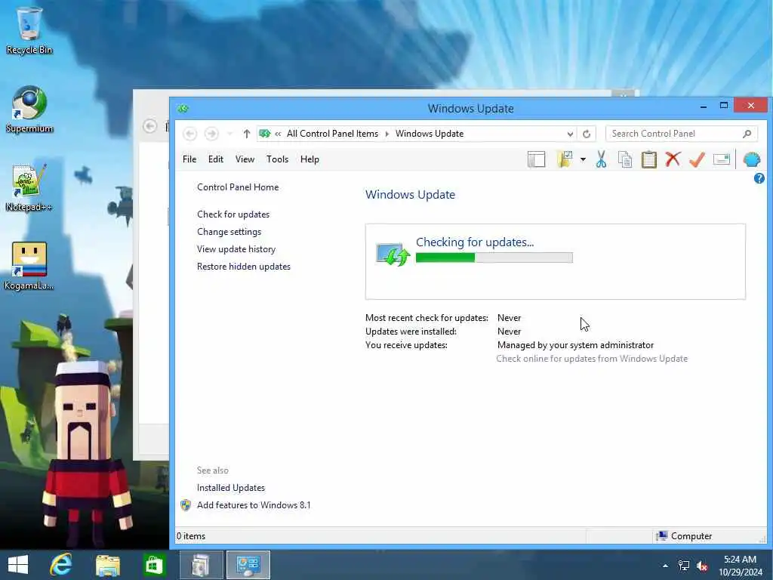
Task: Click the Managed by your system administrator text
Action: pos(575,345)
